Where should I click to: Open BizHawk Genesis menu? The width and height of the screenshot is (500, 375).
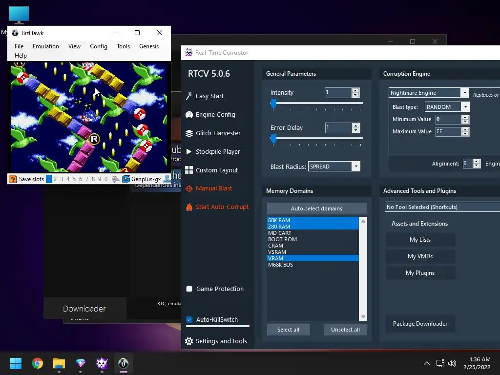[x=149, y=46]
